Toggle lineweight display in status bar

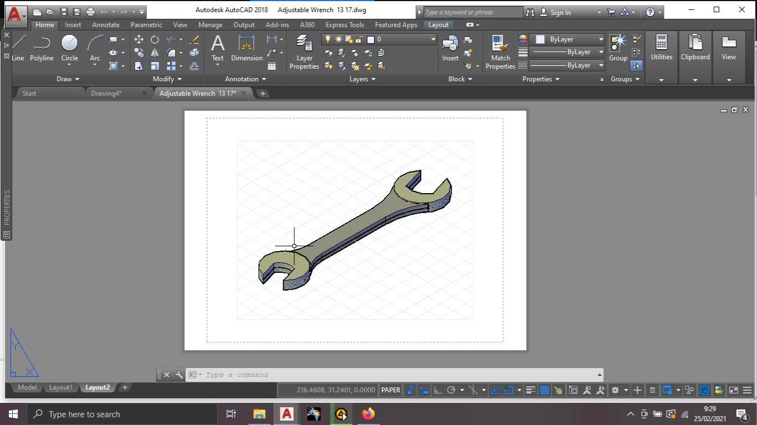[x=530, y=390]
